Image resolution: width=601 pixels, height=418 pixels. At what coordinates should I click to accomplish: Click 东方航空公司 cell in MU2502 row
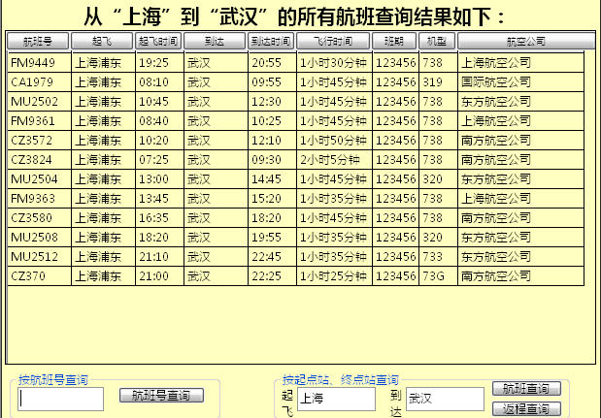(x=520, y=102)
